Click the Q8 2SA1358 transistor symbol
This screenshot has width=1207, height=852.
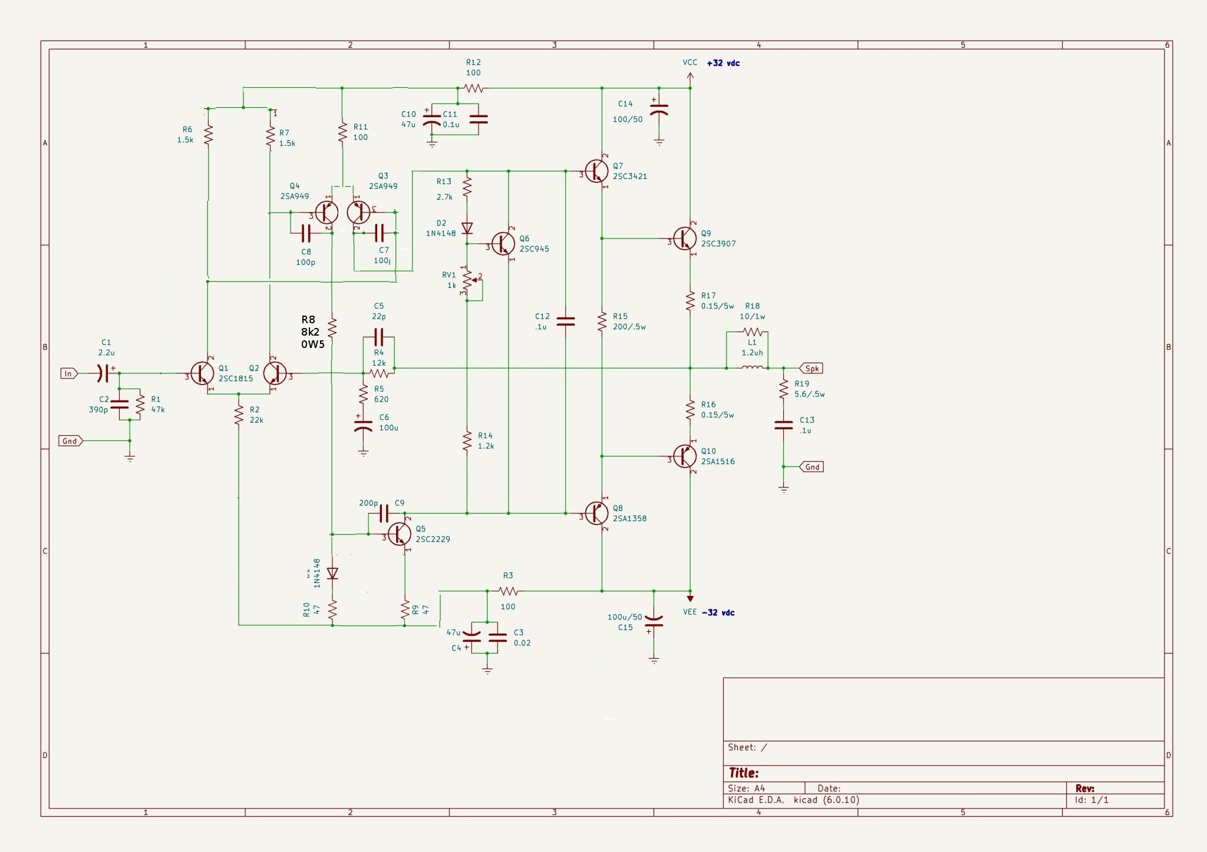click(597, 513)
